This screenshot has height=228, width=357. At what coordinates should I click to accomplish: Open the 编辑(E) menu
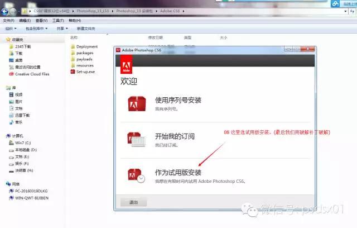coord(25,21)
